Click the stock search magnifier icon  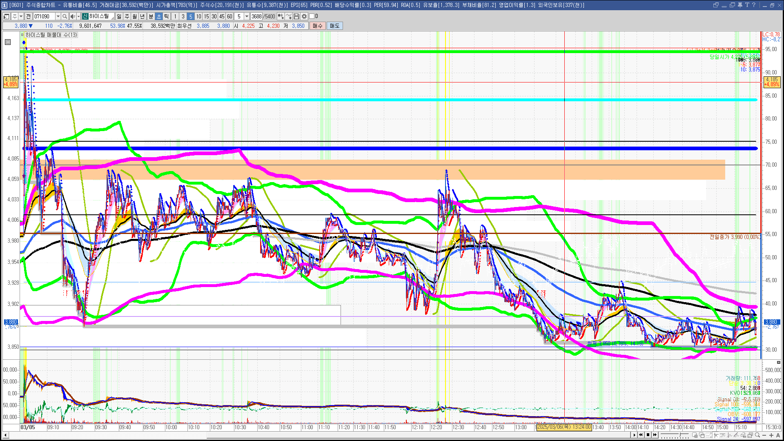pyautogui.click(x=65, y=16)
